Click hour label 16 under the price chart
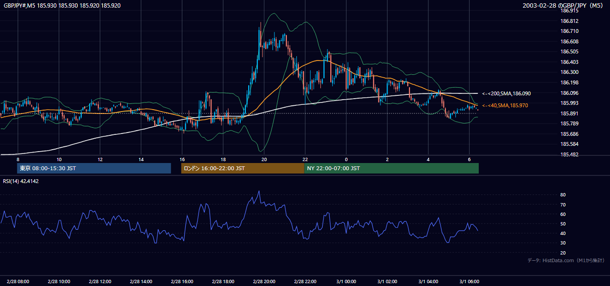610x286 pixels. point(182,159)
